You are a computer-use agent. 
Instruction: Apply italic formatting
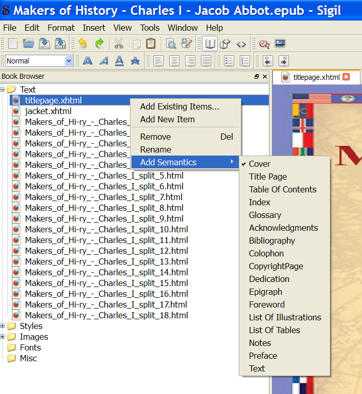pyautogui.click(x=104, y=61)
